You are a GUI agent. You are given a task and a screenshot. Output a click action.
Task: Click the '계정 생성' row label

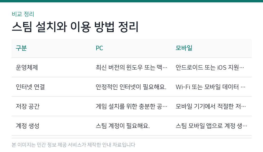[28, 126]
